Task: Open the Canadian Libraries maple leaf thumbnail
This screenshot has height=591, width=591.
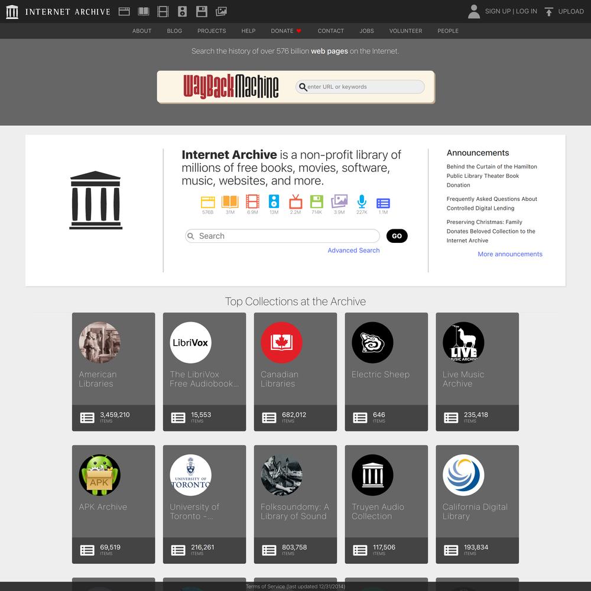Action: pyautogui.click(x=281, y=343)
